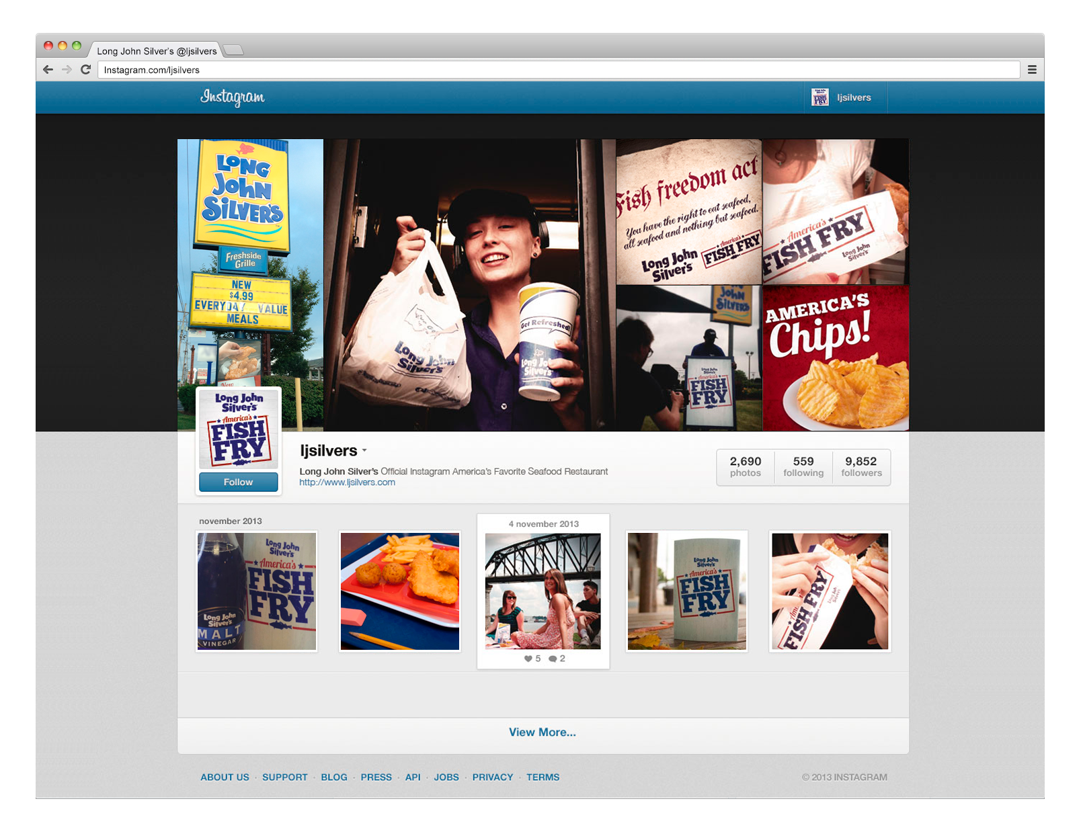Open the Blog footer link
Screen dimensions: 1081x840
tap(334, 777)
